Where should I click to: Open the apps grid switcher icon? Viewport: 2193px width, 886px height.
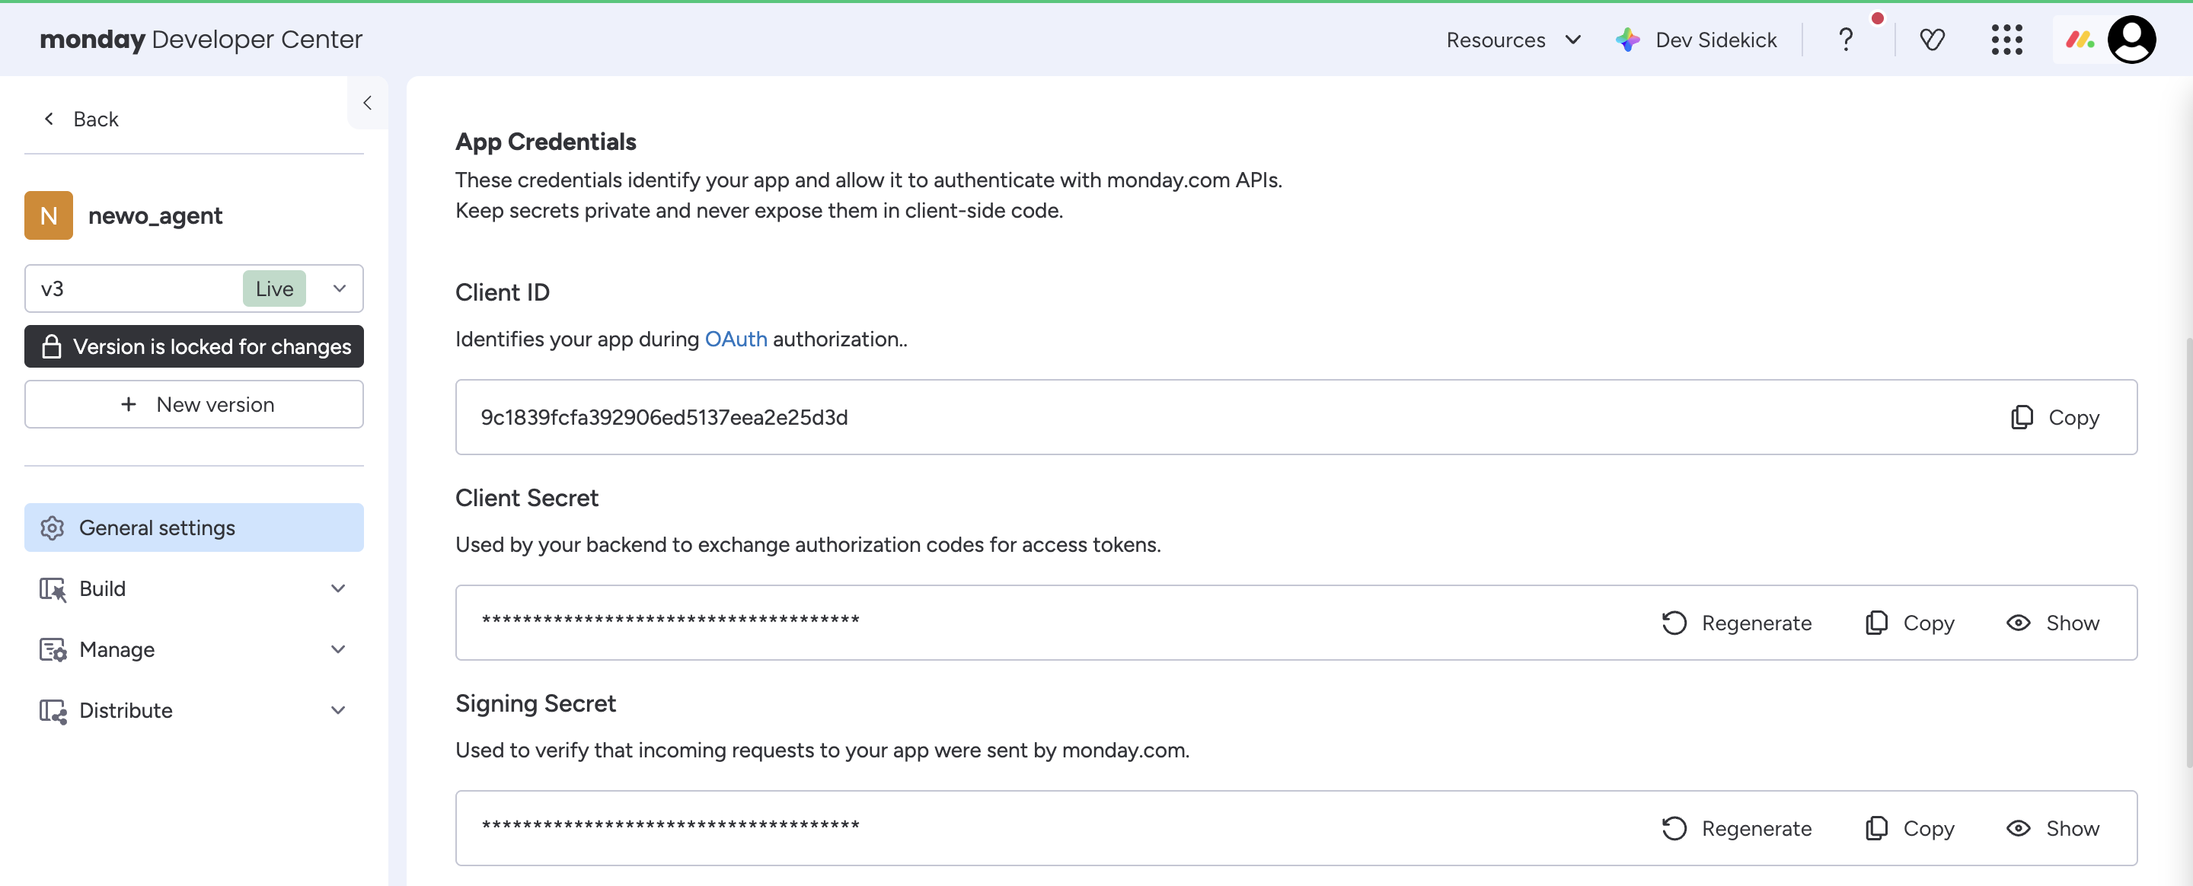2006,39
